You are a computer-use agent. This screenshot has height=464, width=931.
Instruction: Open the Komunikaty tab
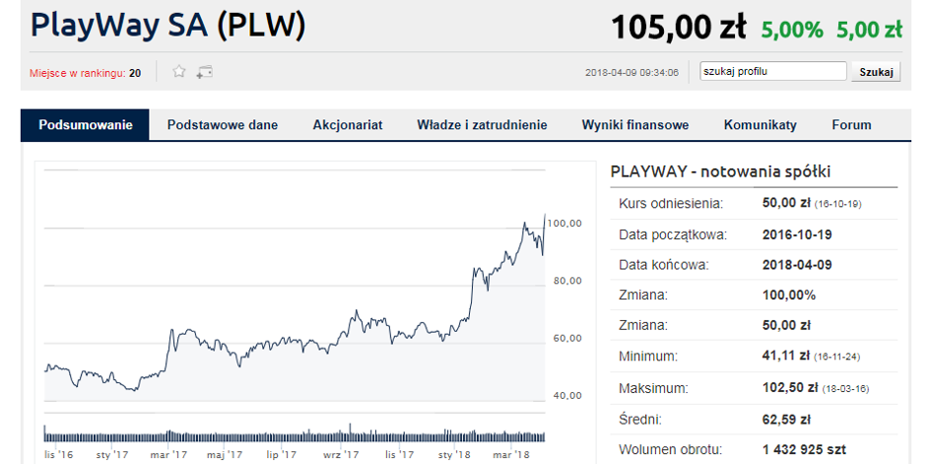(x=761, y=125)
